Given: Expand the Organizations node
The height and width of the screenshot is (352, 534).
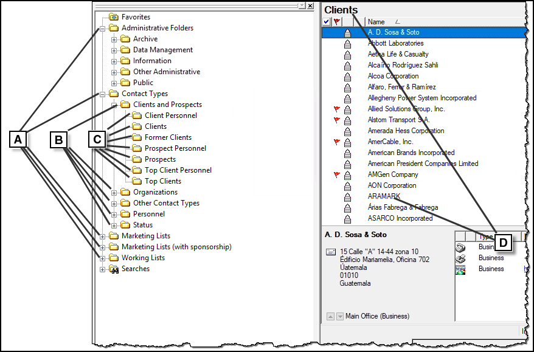Looking at the screenshot, I should click(114, 193).
